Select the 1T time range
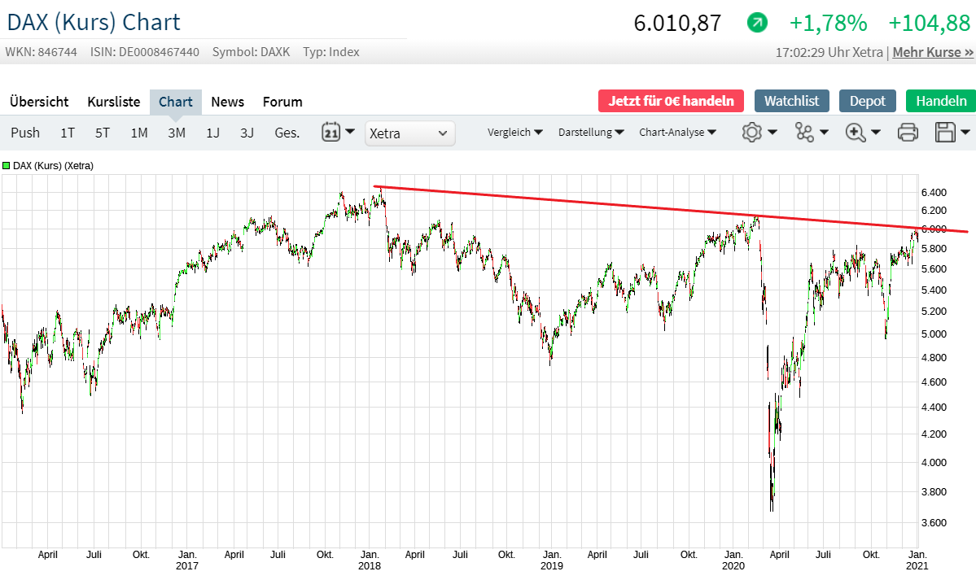976x580 pixels. (x=68, y=133)
